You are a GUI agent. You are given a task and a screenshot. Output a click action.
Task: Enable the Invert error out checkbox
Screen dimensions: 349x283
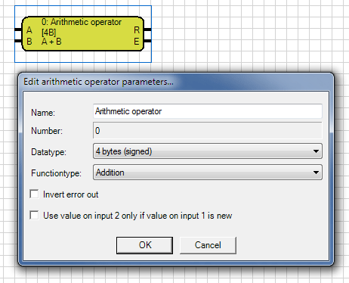pos(34,194)
